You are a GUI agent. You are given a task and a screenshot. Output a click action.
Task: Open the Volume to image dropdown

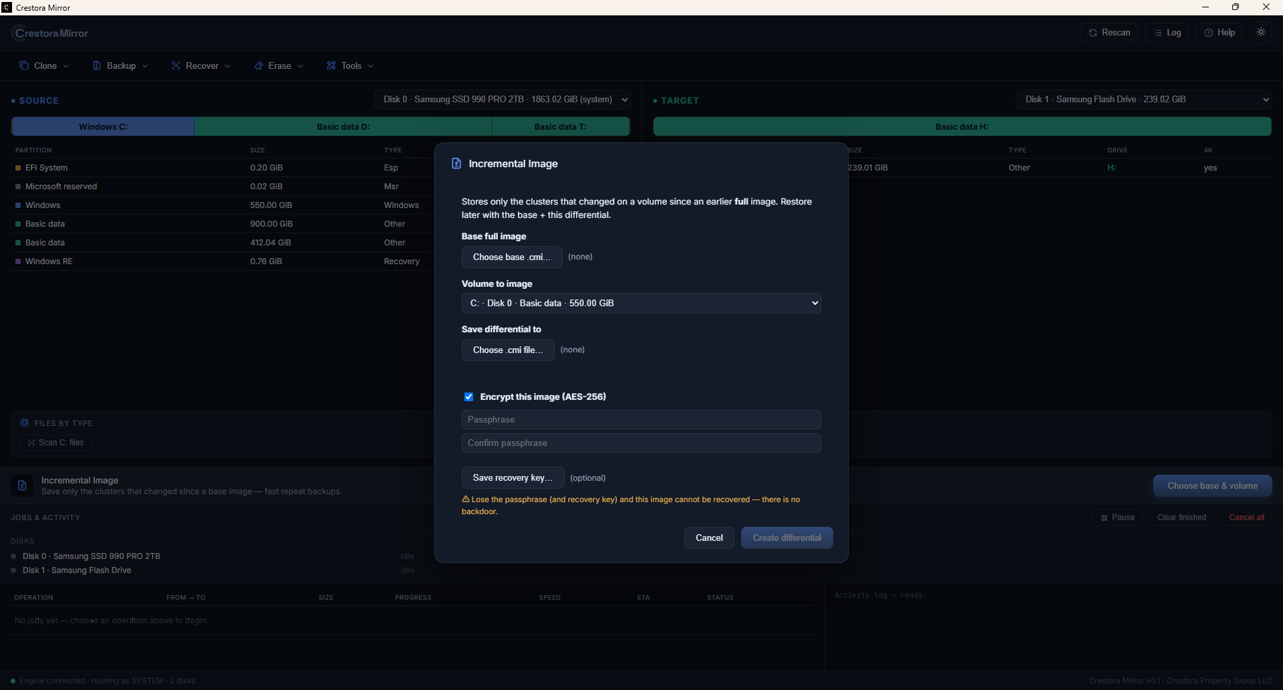(641, 303)
